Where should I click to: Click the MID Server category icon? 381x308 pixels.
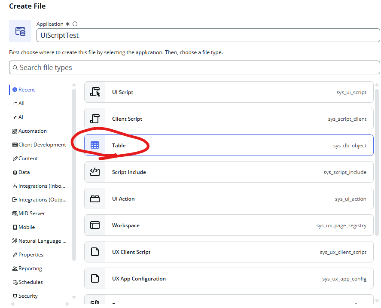click(15, 213)
